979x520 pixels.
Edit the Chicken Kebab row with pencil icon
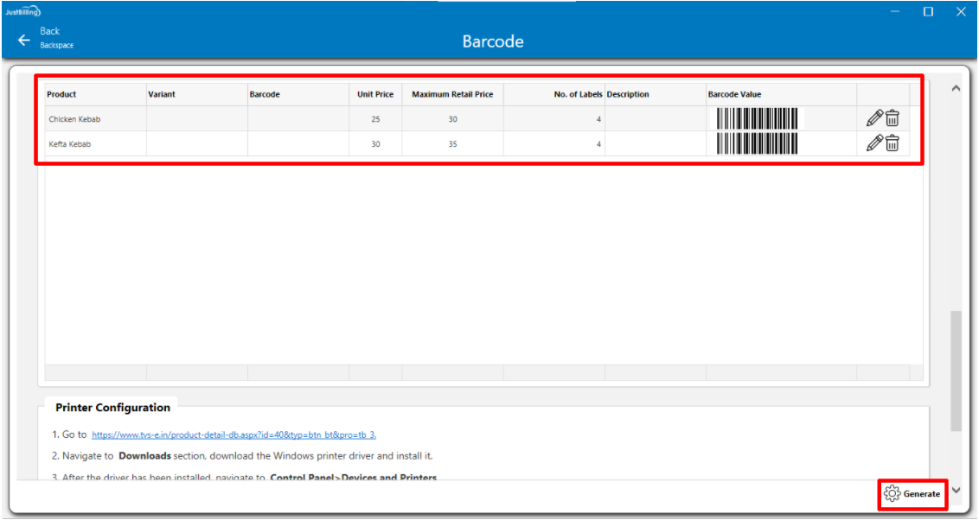pos(874,118)
